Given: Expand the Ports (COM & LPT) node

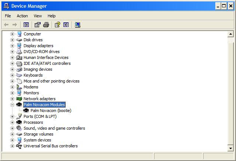Looking at the screenshot, I should pos(12,116).
